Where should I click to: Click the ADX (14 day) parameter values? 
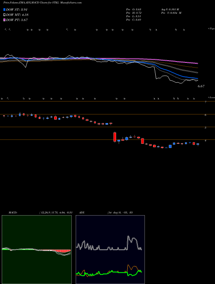120,213
